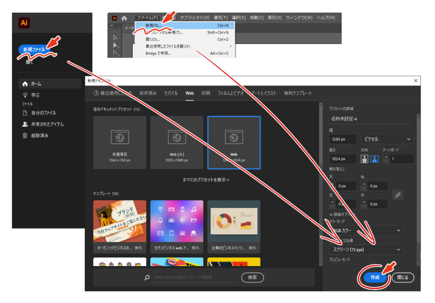
Task: Switch to the フィルムとビデオ tab
Action: [231, 93]
